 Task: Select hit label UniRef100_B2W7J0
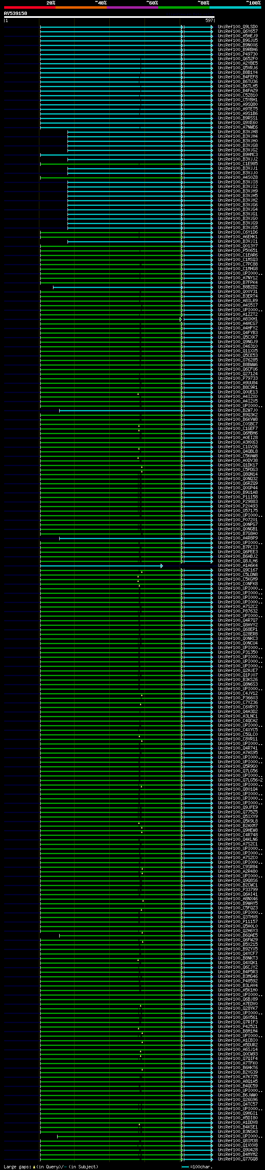click(x=237, y=410)
